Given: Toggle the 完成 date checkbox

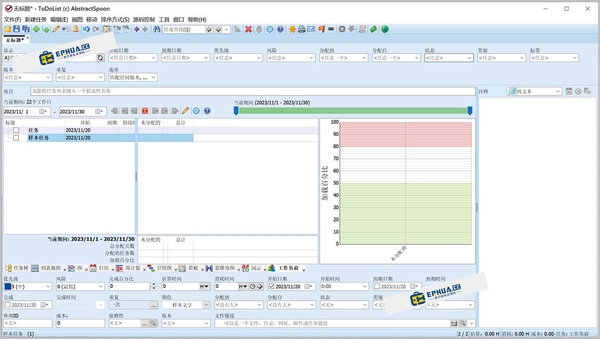Looking at the screenshot, I should pos(7,304).
